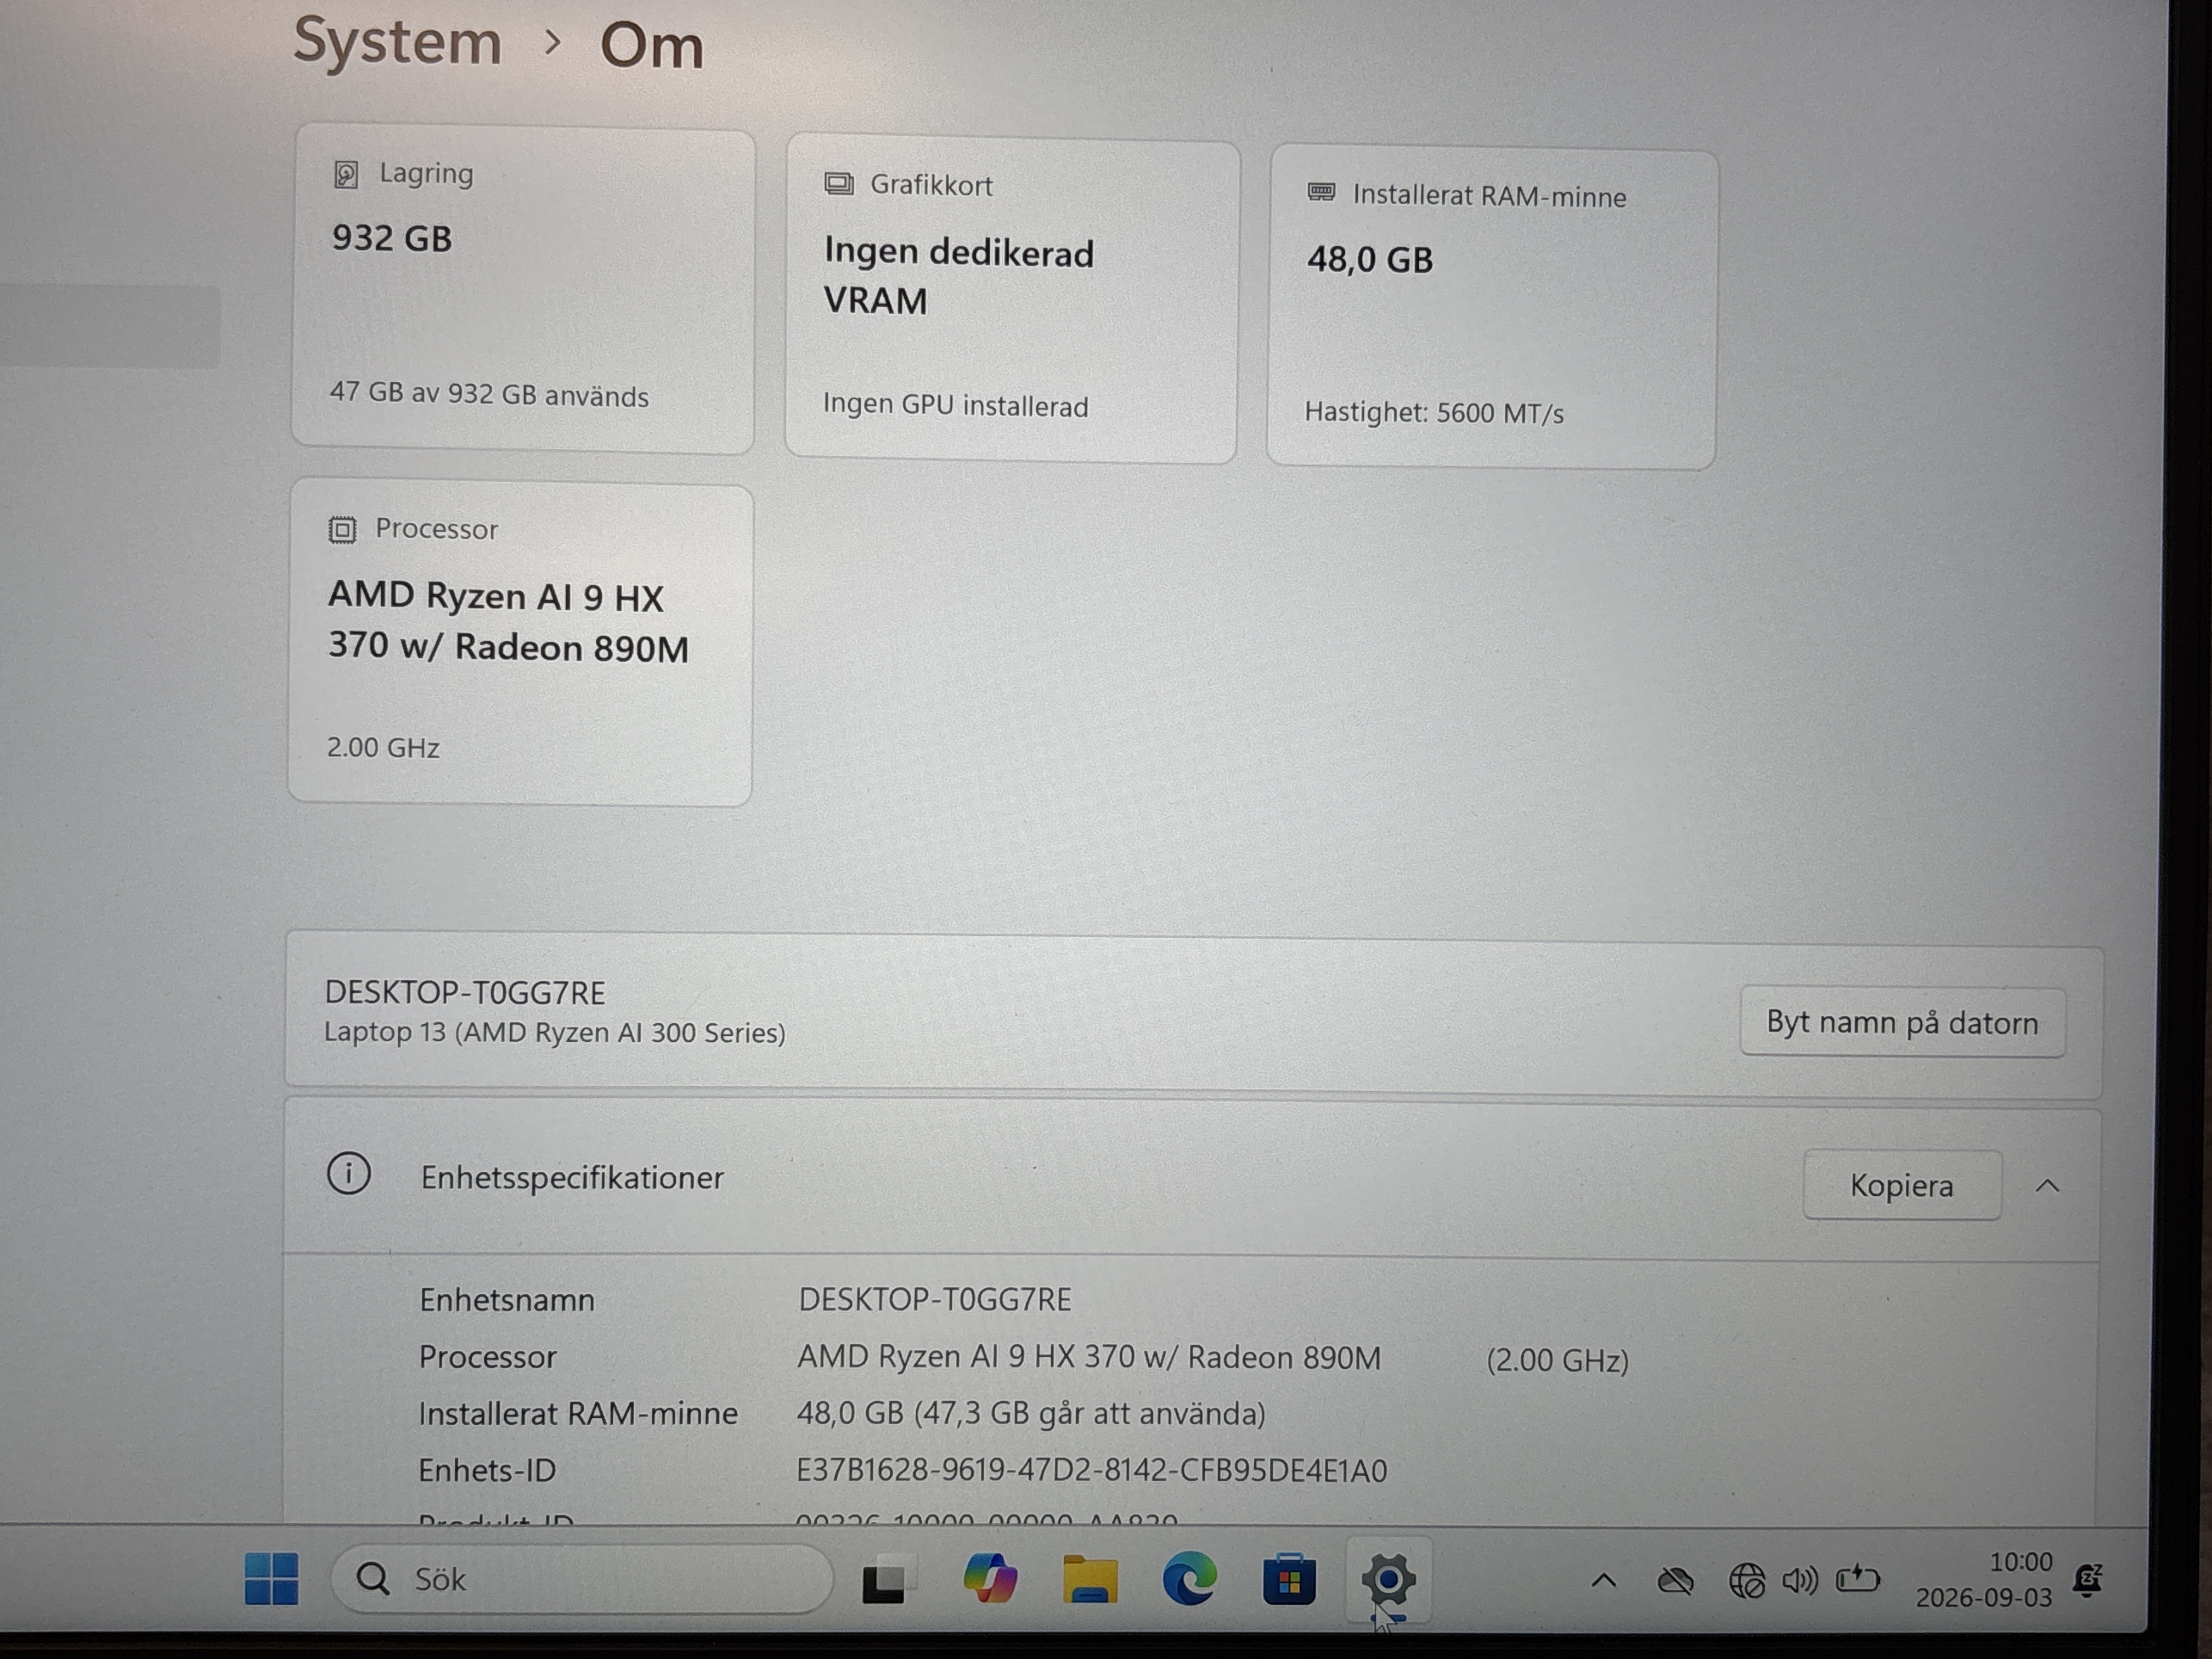Go back to System in the breadcrumb
Image resolution: width=2212 pixels, height=1659 pixels.
pos(397,42)
